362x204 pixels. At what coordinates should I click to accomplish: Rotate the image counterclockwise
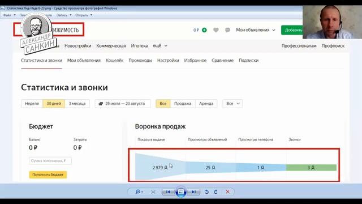[206, 192]
